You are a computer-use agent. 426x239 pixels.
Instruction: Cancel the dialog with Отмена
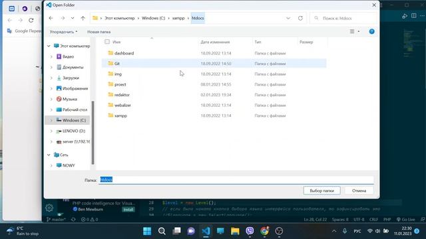[x=359, y=191]
